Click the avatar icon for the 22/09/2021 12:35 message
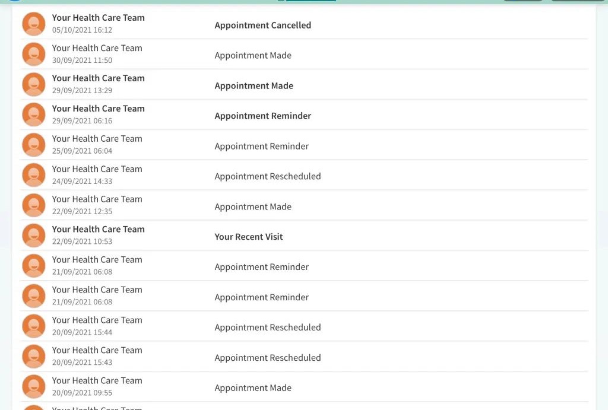 pos(34,205)
